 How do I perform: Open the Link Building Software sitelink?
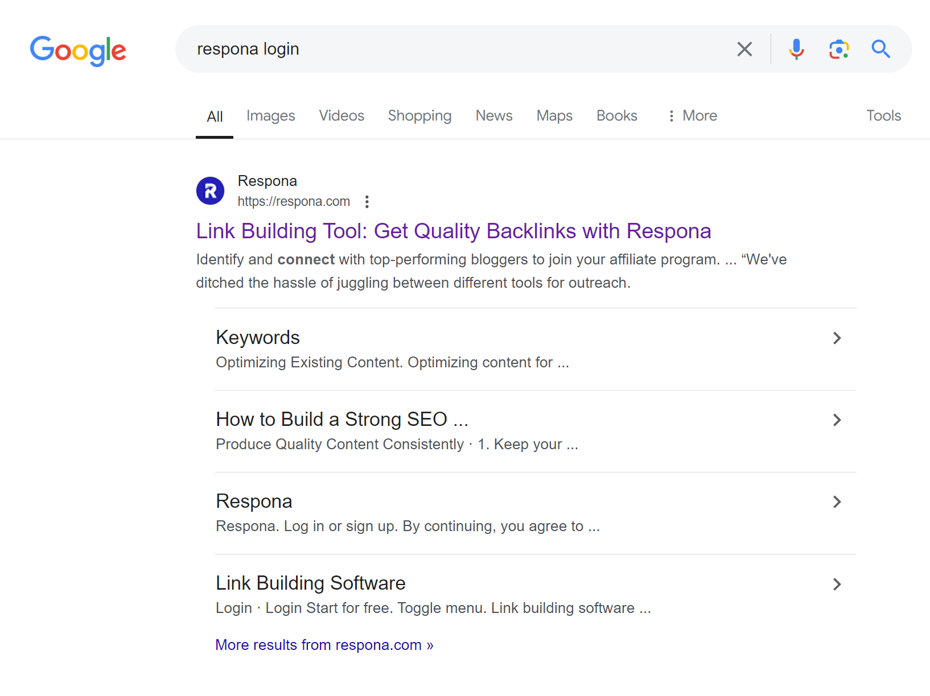(x=311, y=583)
